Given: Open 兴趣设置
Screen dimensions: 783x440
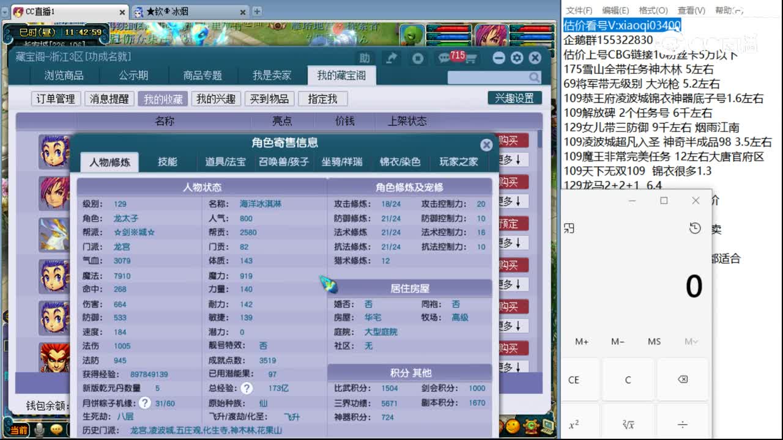Looking at the screenshot, I should [x=514, y=97].
